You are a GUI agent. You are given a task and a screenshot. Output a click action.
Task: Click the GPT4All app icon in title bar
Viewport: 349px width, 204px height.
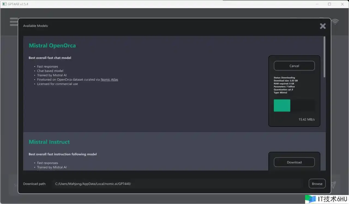click(x=4, y=4)
